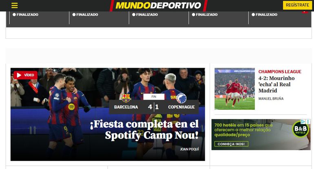Open the ad options icon beside AdChoices

[308, 122]
